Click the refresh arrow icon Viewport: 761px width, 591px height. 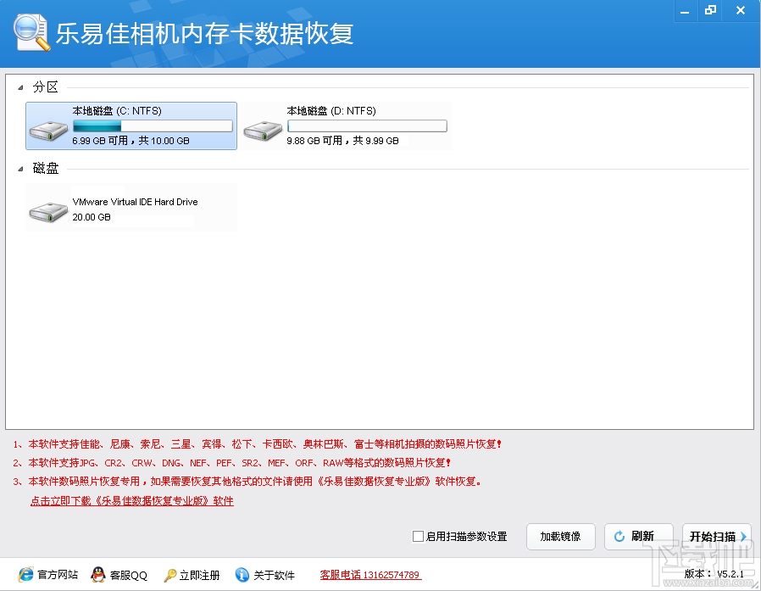pyautogui.click(x=619, y=536)
